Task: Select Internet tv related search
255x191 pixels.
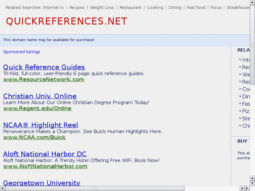Action: 54,7
